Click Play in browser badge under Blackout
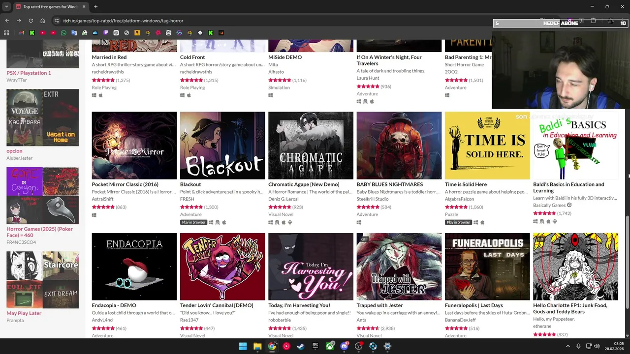Viewport: 630px width, 354px height. [193, 222]
